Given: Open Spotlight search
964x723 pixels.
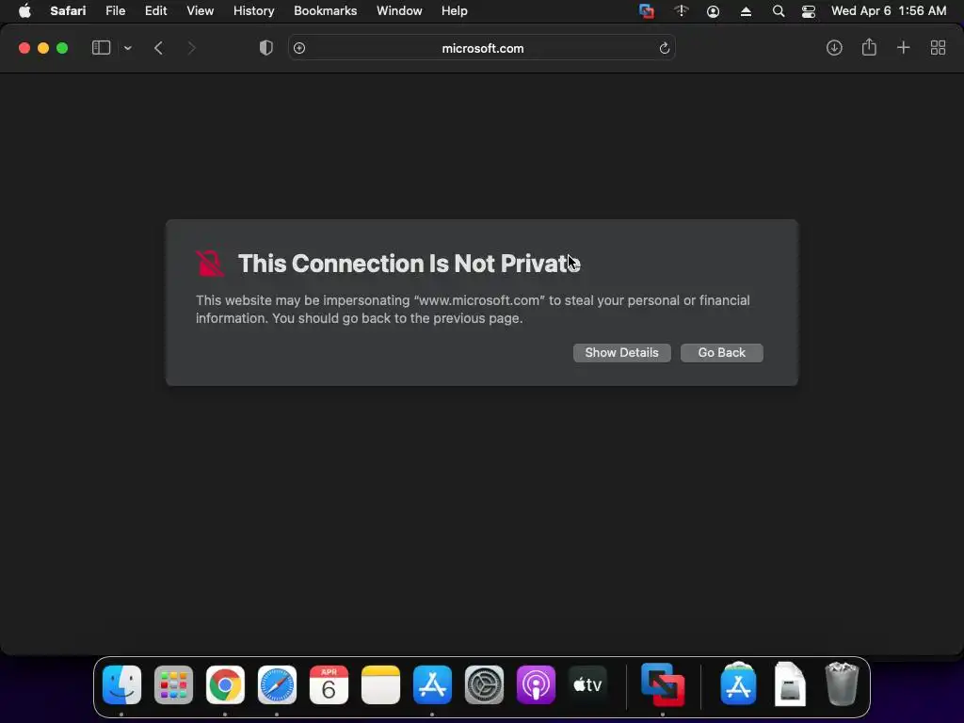Looking at the screenshot, I should (x=779, y=11).
